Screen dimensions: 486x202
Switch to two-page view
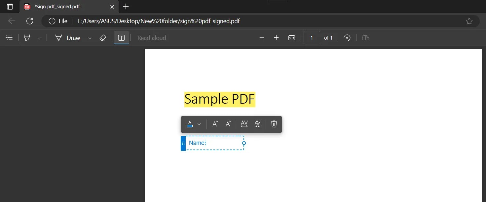click(365, 38)
